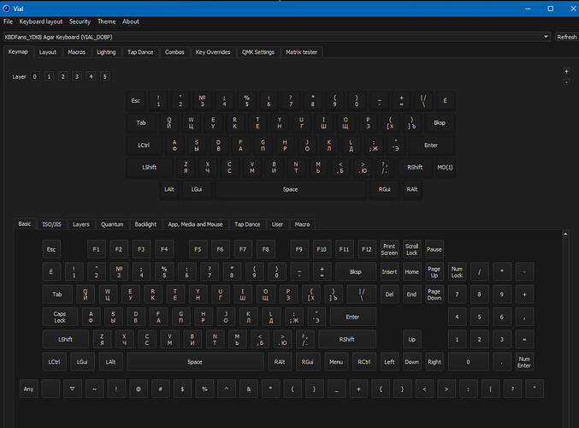The height and width of the screenshot is (428, 579).
Task: Select layer 0 button
Action: (35, 76)
